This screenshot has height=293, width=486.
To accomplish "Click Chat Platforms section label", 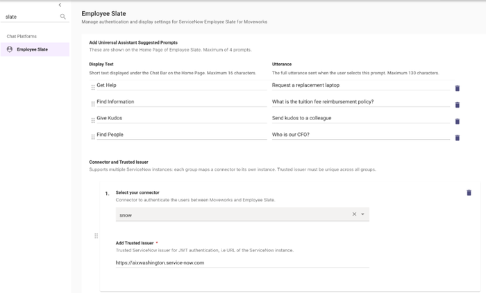I will tap(22, 36).
